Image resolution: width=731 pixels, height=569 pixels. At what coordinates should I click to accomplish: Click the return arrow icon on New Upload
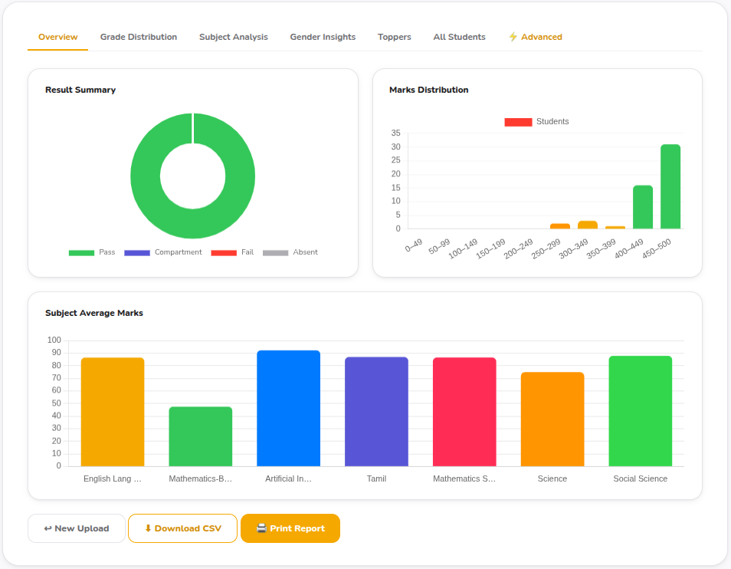pos(48,528)
